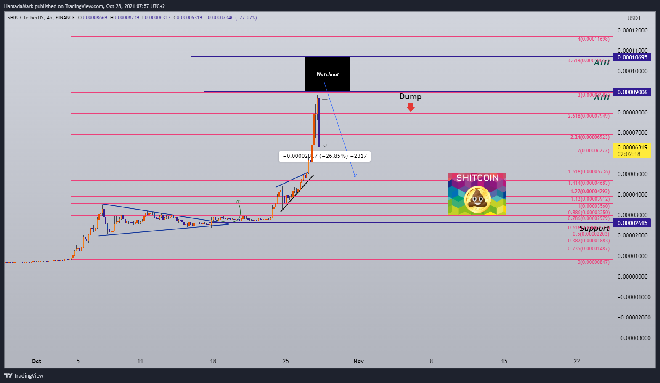Click the change value (−27.07%)
This screenshot has height=383, width=660.
pos(246,18)
